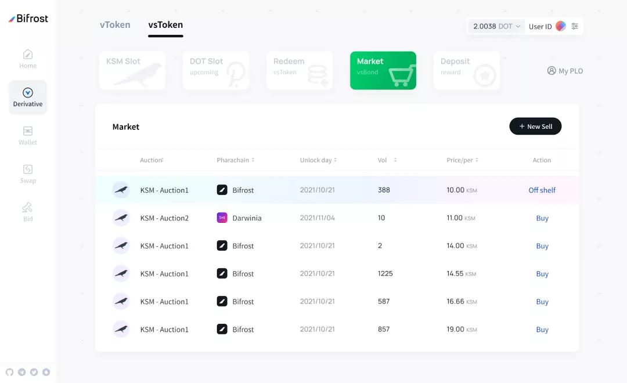Sort the table by Vol column

pyautogui.click(x=387, y=160)
